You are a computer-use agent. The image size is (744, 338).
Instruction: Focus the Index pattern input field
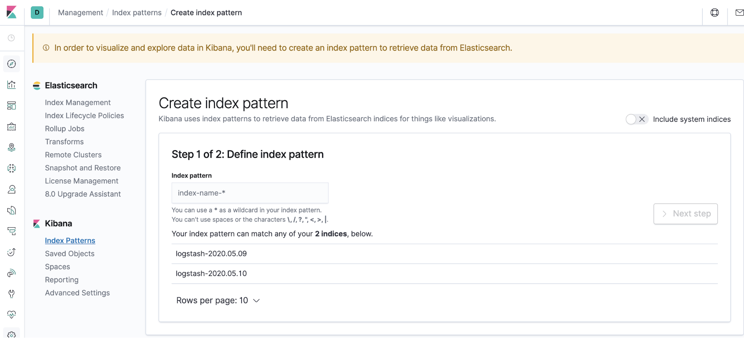tap(250, 193)
